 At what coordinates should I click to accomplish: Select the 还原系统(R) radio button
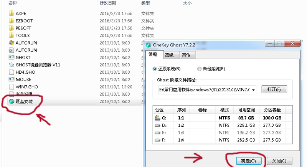tap(155, 69)
